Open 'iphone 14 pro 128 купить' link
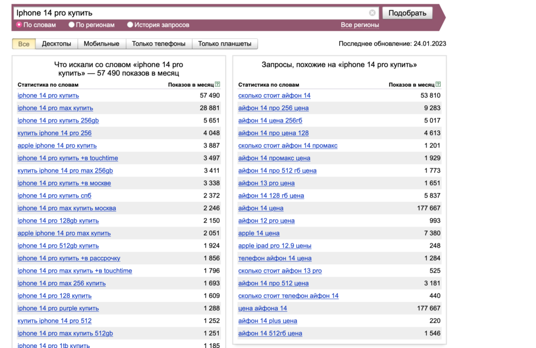The image size is (536, 348). click(x=54, y=296)
